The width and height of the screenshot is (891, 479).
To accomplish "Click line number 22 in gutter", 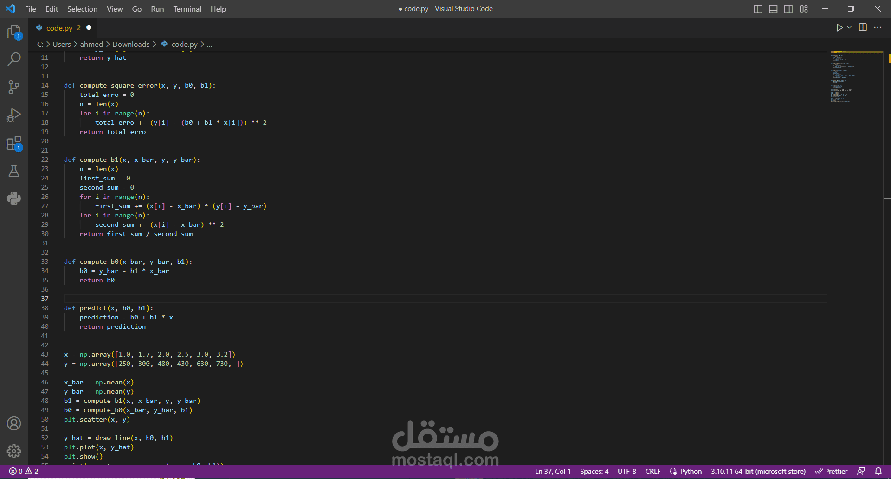I will pyautogui.click(x=45, y=160).
